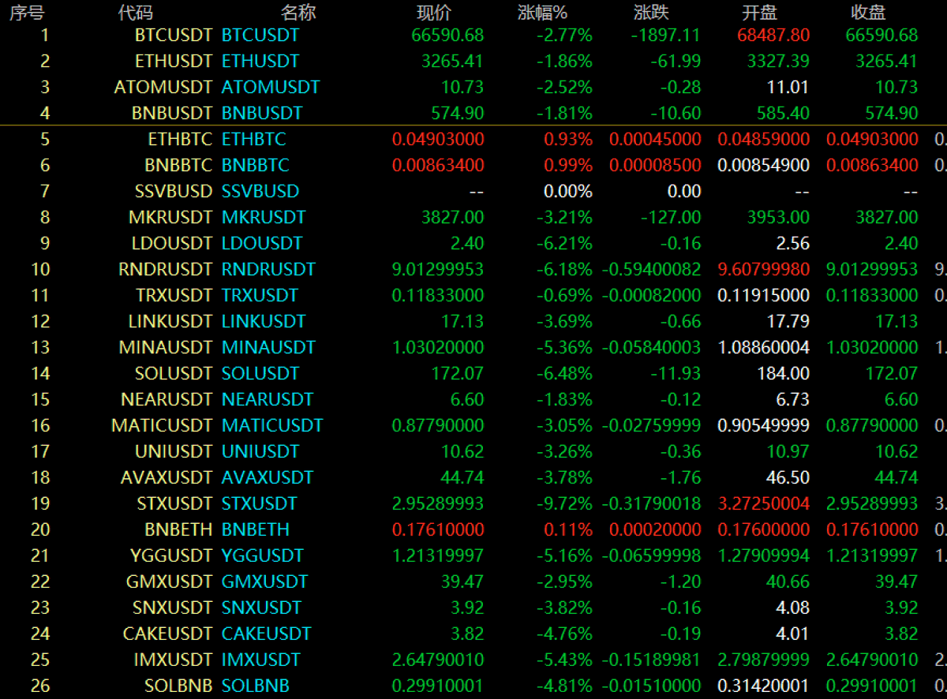Select MKRUSDT name in row 8
Screen dimensions: 947x699
[264, 217]
